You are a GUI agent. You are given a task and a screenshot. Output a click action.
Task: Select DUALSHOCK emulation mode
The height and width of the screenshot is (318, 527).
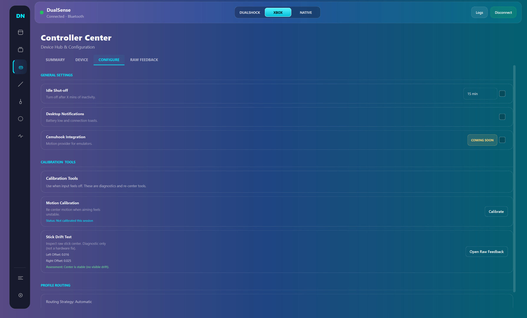click(x=250, y=12)
